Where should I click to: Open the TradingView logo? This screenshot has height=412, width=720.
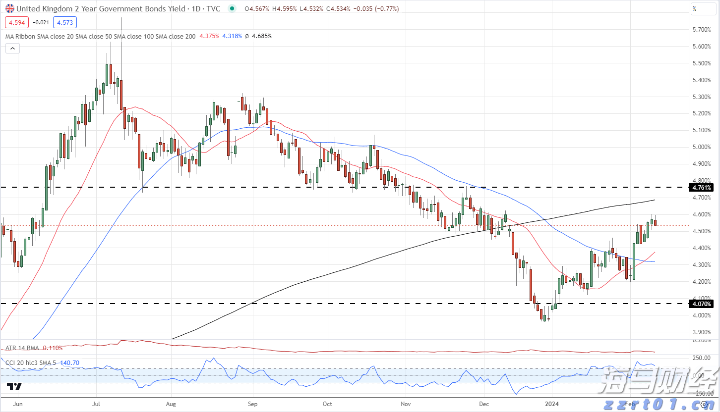tap(14, 386)
